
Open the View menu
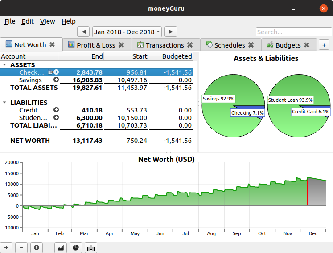coord(47,21)
